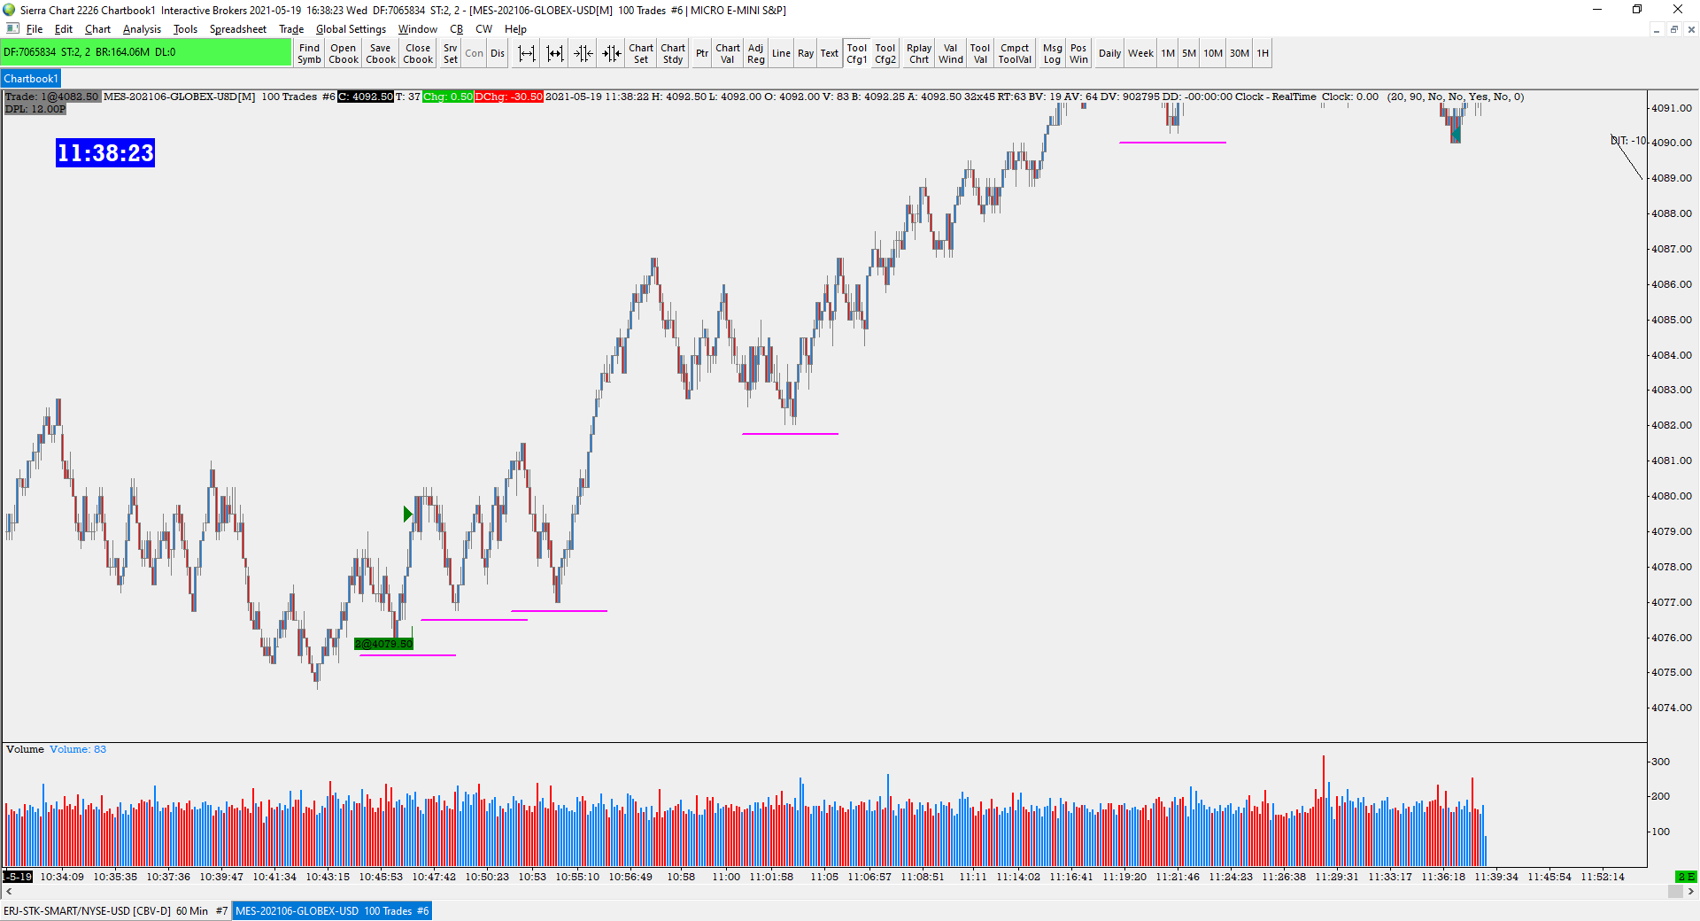Set chart period to 1H

[1263, 53]
